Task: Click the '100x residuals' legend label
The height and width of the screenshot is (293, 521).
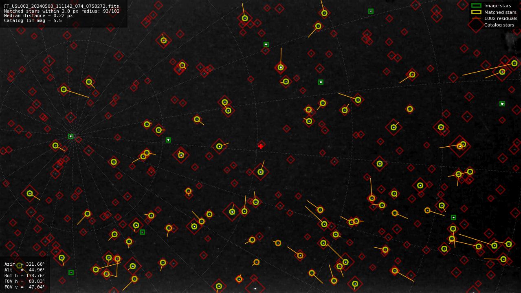Action: point(501,18)
